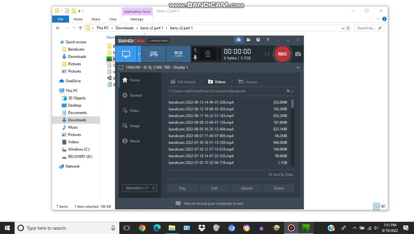Take screenshot with camera icon
414x234 pixels.
point(298,54)
